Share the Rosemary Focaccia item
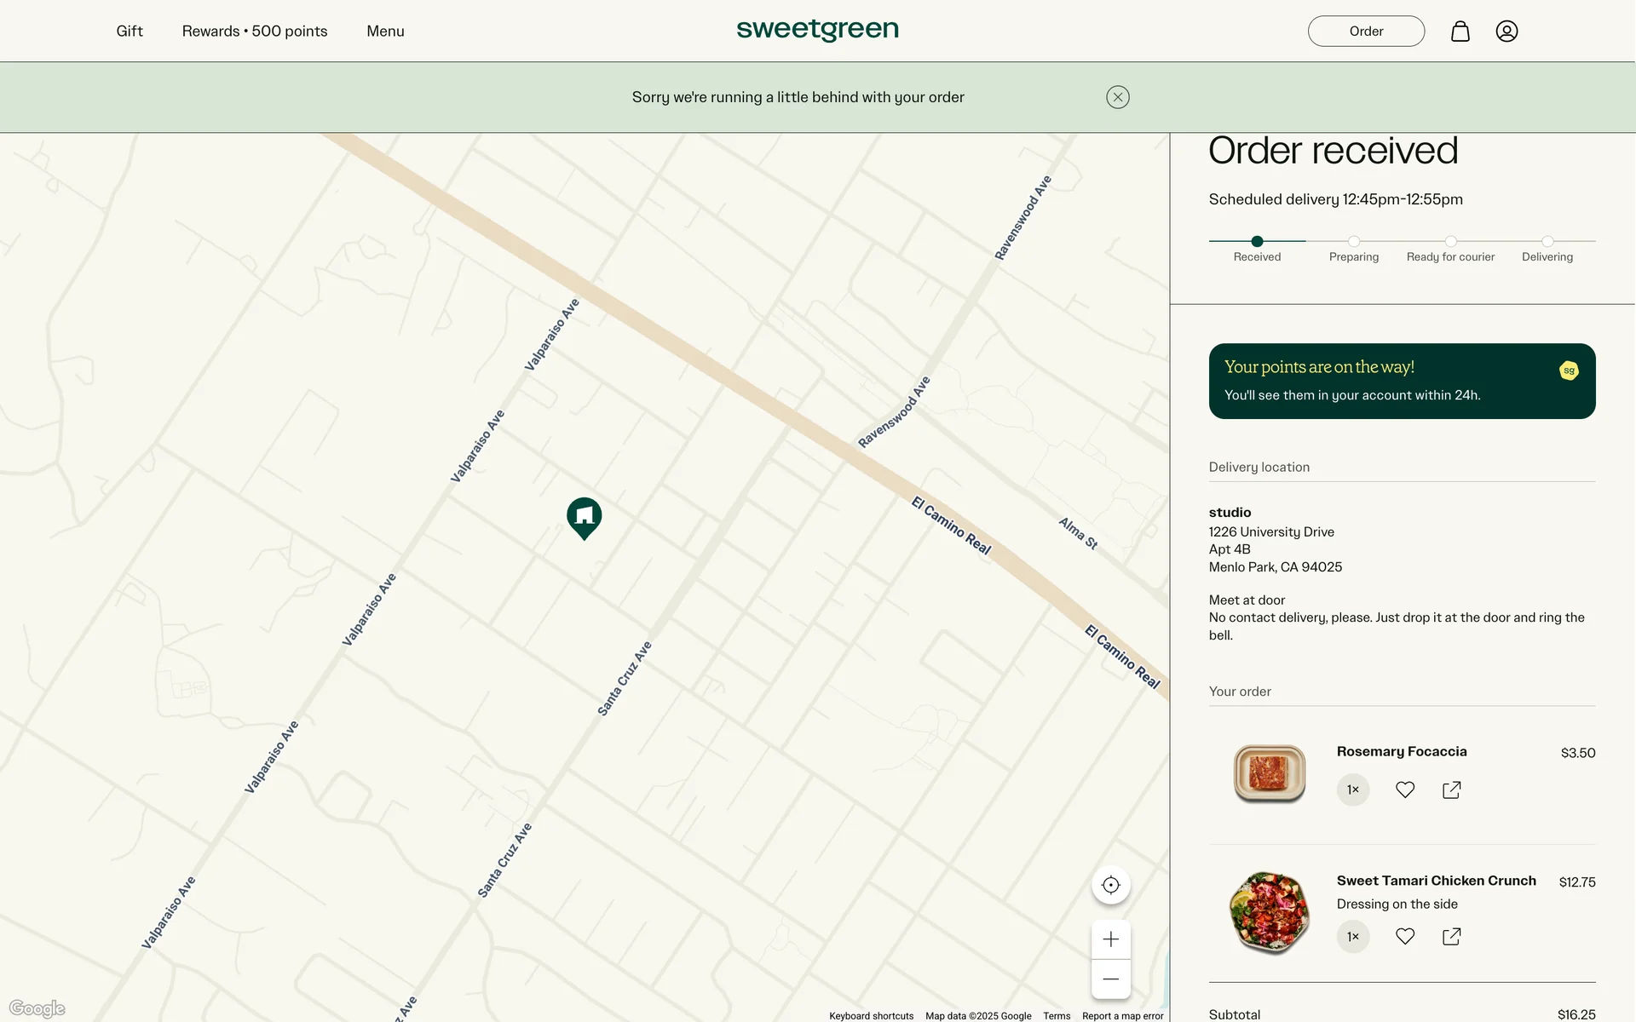This screenshot has width=1636, height=1022. (x=1451, y=789)
